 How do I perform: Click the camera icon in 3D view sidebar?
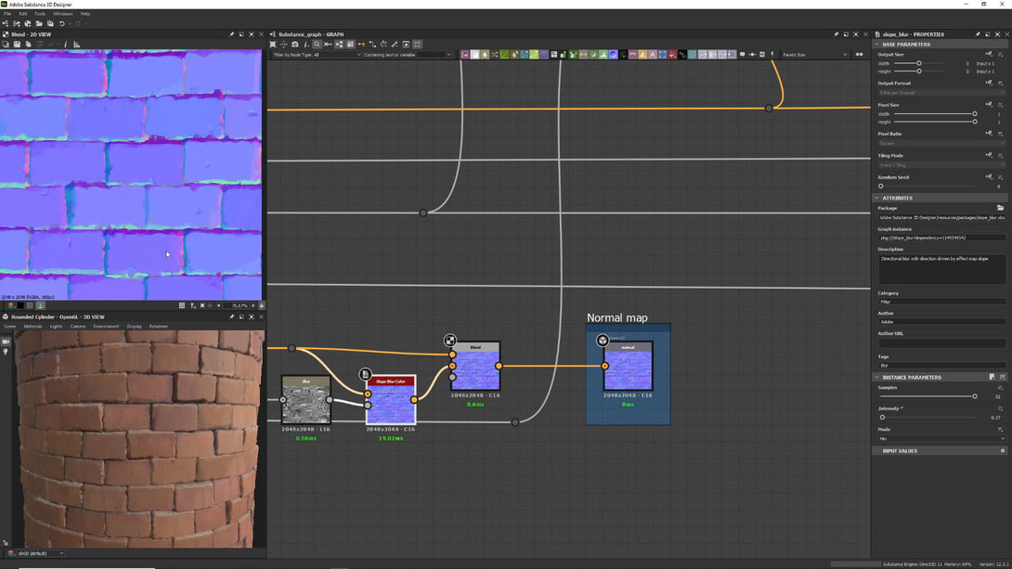click(6, 342)
